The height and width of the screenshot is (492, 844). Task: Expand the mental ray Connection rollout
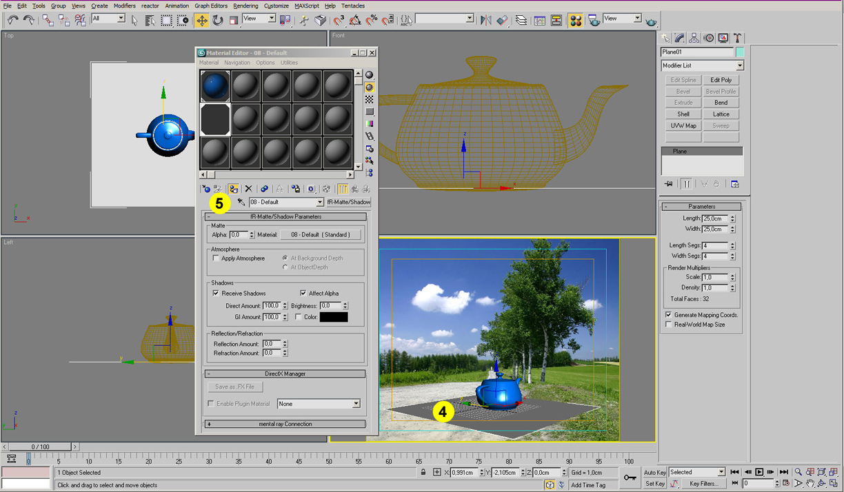(x=285, y=424)
